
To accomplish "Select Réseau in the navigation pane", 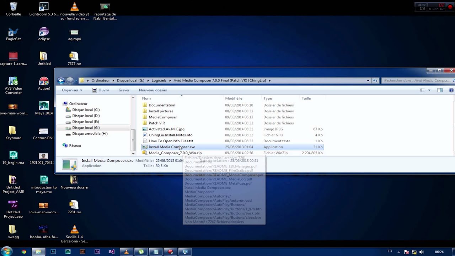I will tap(75, 145).
